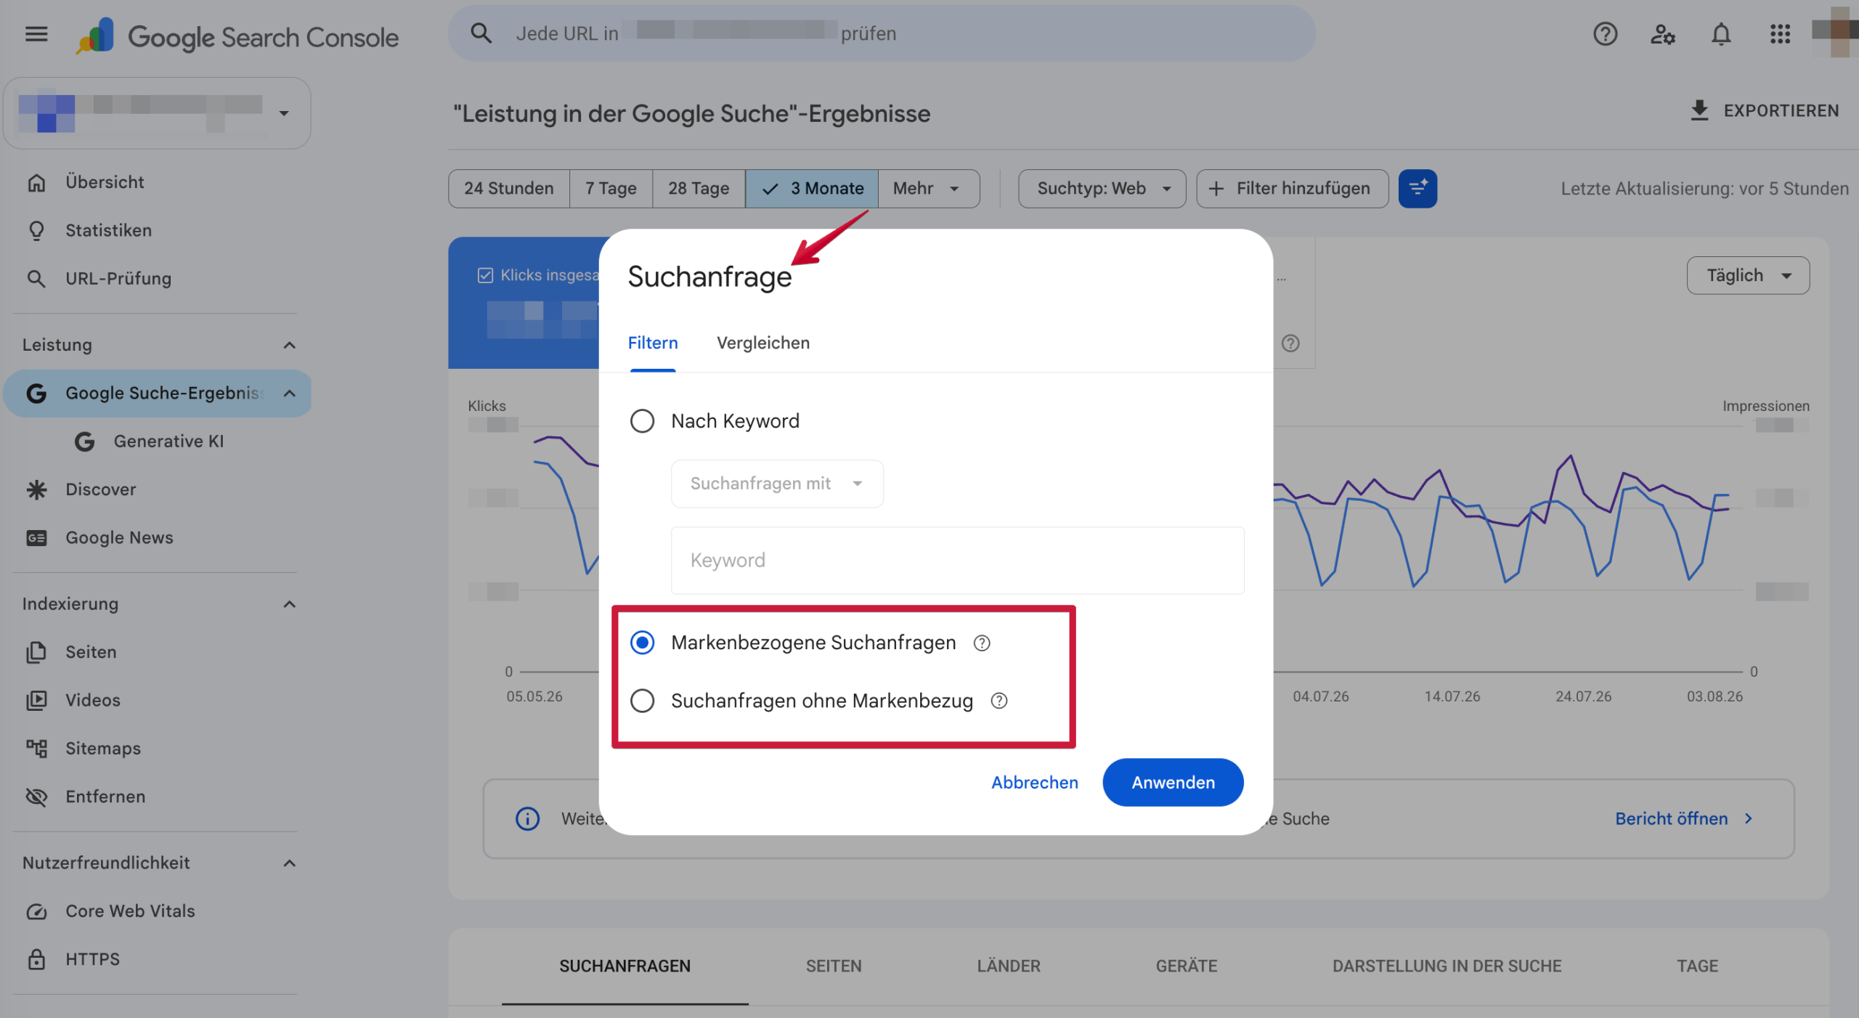Open Generative KI report
Screen dimensions: 1859x1018
point(168,441)
